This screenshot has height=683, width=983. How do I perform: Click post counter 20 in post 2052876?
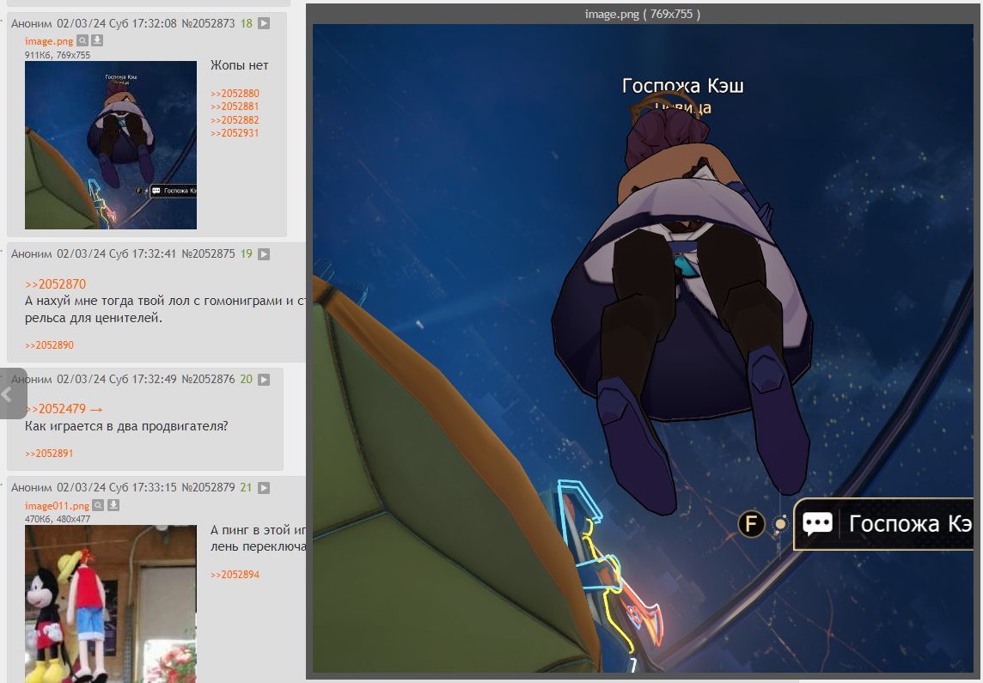[x=247, y=379]
